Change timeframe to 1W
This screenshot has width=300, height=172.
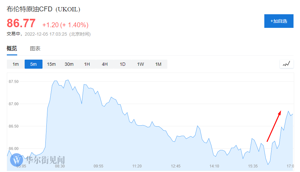[140, 64]
